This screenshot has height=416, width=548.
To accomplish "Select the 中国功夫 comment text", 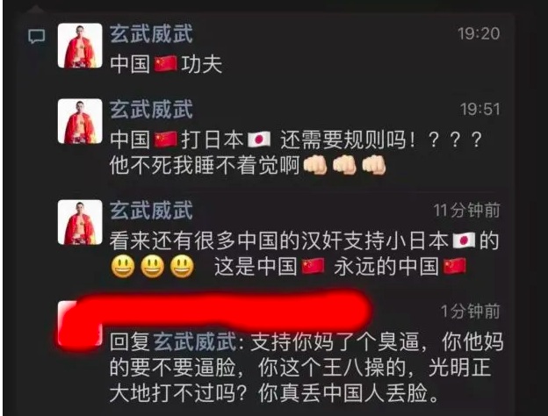I will tap(166, 64).
